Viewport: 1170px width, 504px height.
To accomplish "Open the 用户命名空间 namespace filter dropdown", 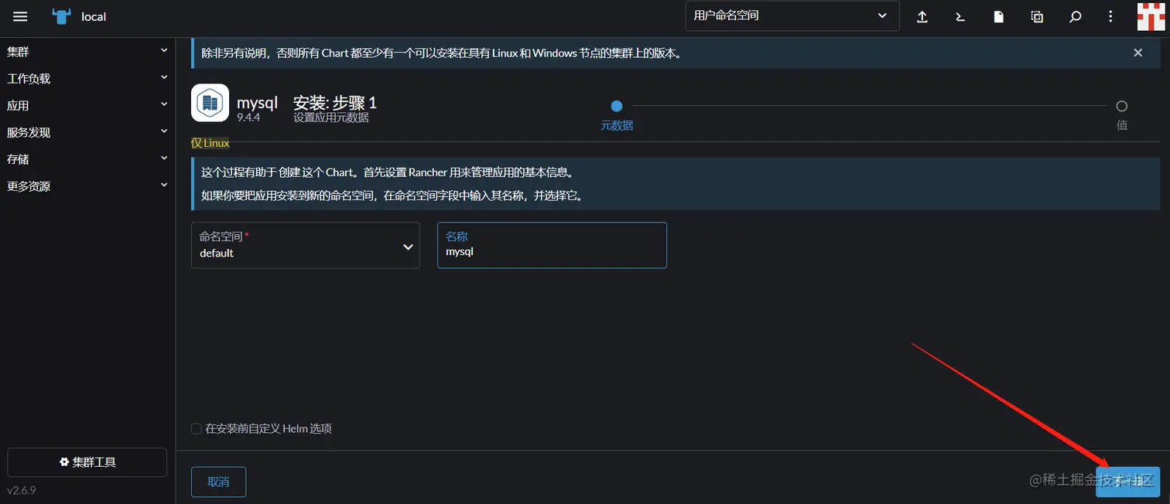I will click(792, 15).
